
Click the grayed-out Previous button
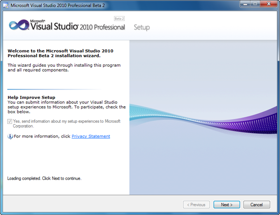click(196, 205)
